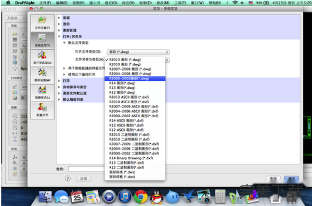The height and width of the screenshot is (206, 312).
Task: Choose R12 图形(*.dwg) from the list
Action: [135, 92]
